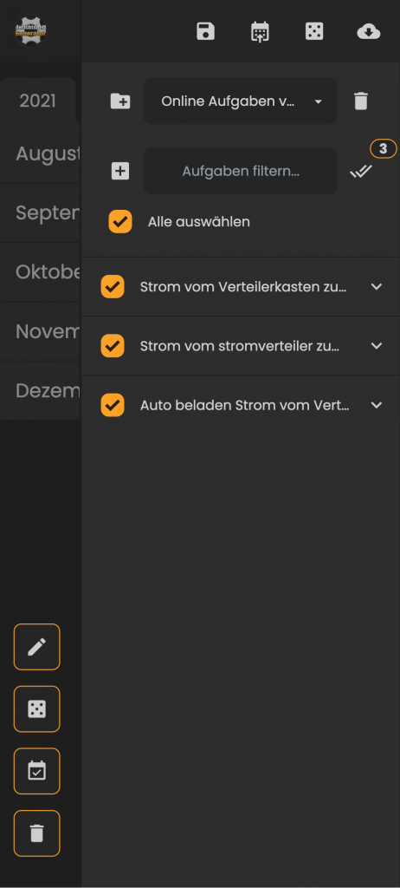
Task: Open the Online Aufgaben dropdown
Action: [241, 101]
